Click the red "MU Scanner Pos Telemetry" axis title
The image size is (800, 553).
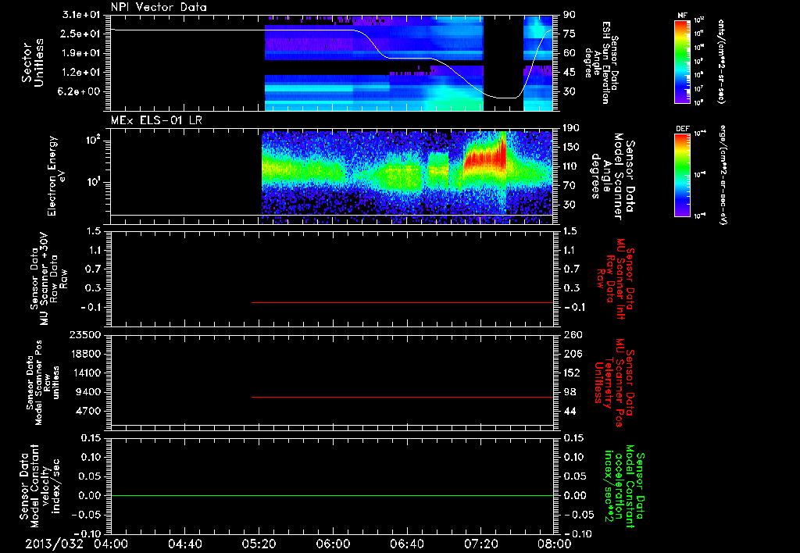(615, 383)
